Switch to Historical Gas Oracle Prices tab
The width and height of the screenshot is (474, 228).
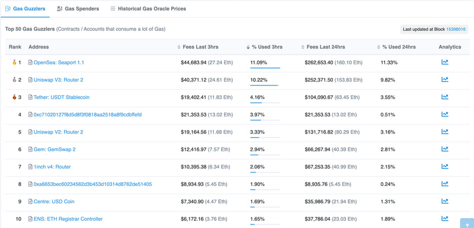tap(148, 9)
